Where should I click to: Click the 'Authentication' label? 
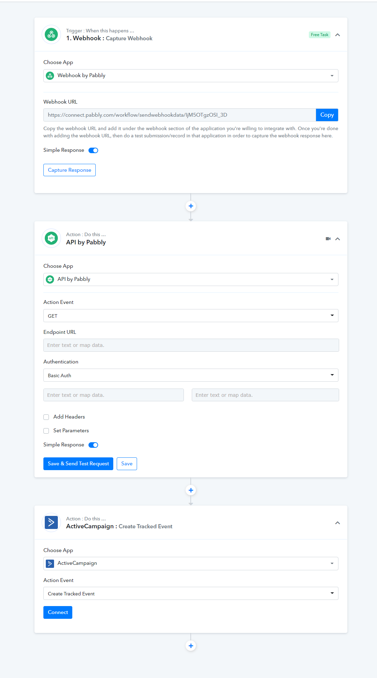click(x=61, y=362)
